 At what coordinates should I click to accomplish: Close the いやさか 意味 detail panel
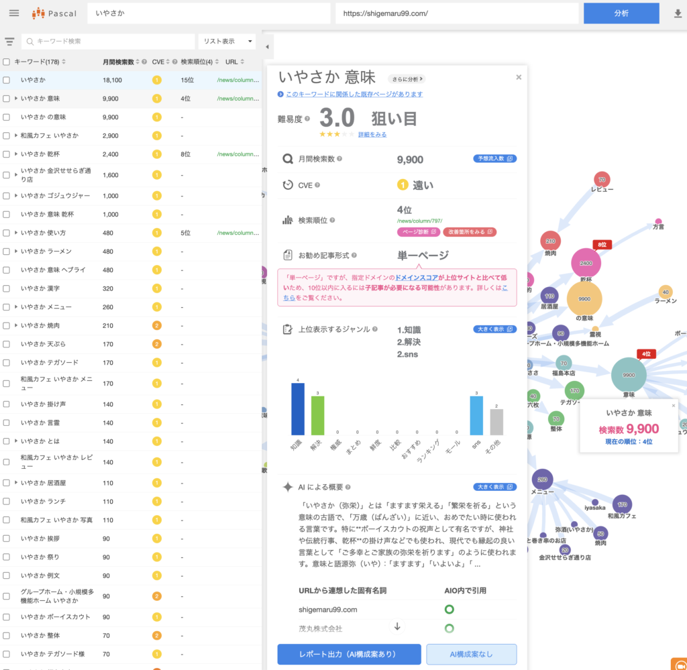[x=519, y=77]
